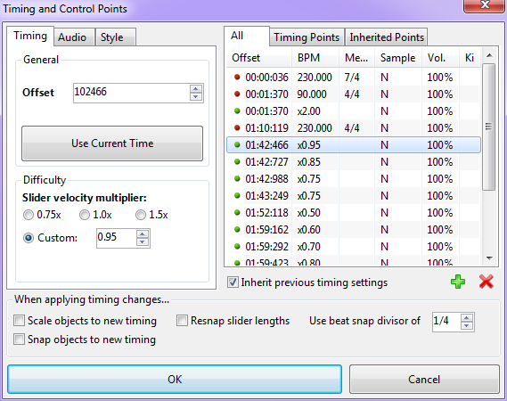This screenshot has height=401, width=507.
Task: Select the 00:01:370 90.000 BPM point
Action: point(353,94)
